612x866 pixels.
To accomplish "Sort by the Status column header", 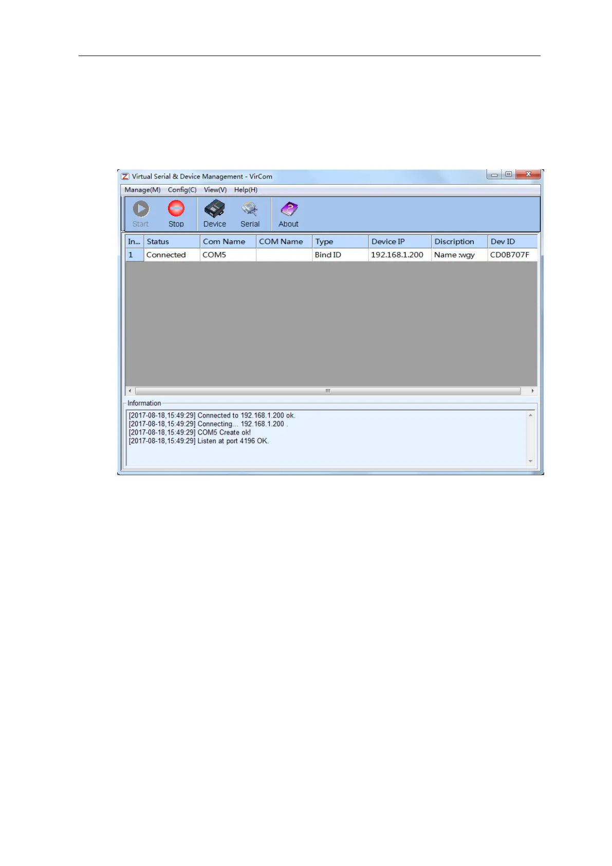I will click(172, 241).
